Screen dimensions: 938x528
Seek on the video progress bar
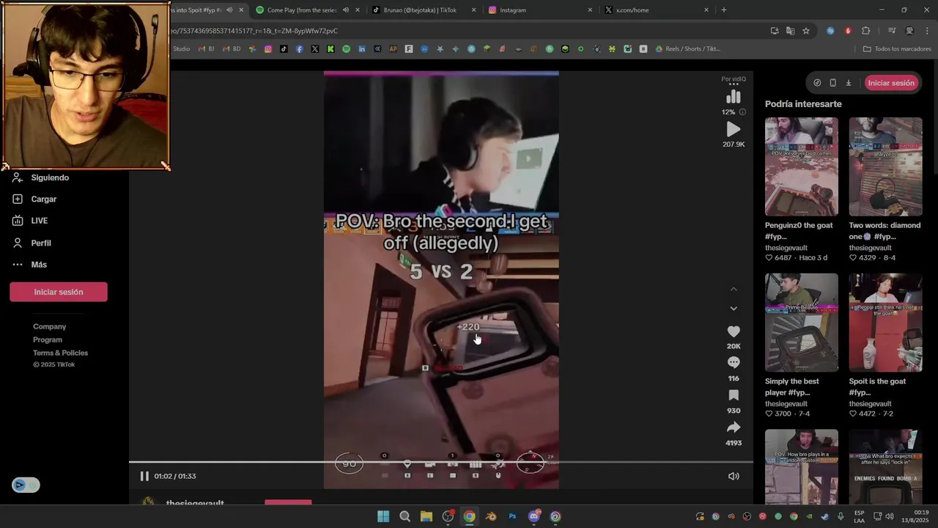coord(440,462)
